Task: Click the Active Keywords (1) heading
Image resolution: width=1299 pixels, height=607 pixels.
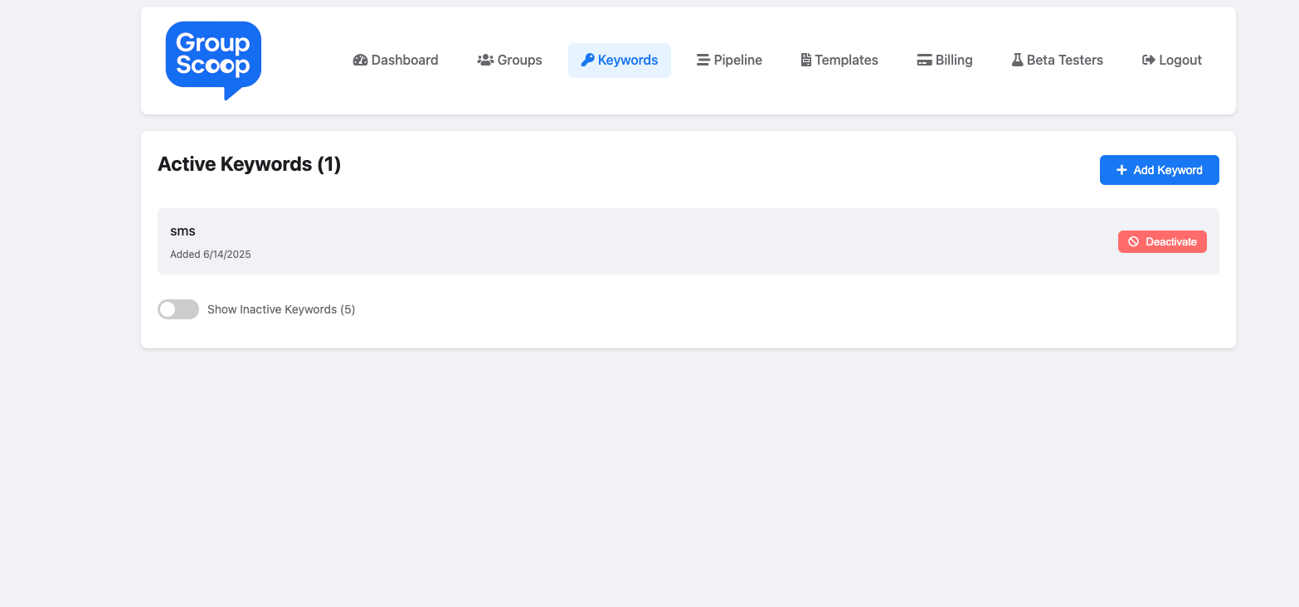Action: coord(249,164)
